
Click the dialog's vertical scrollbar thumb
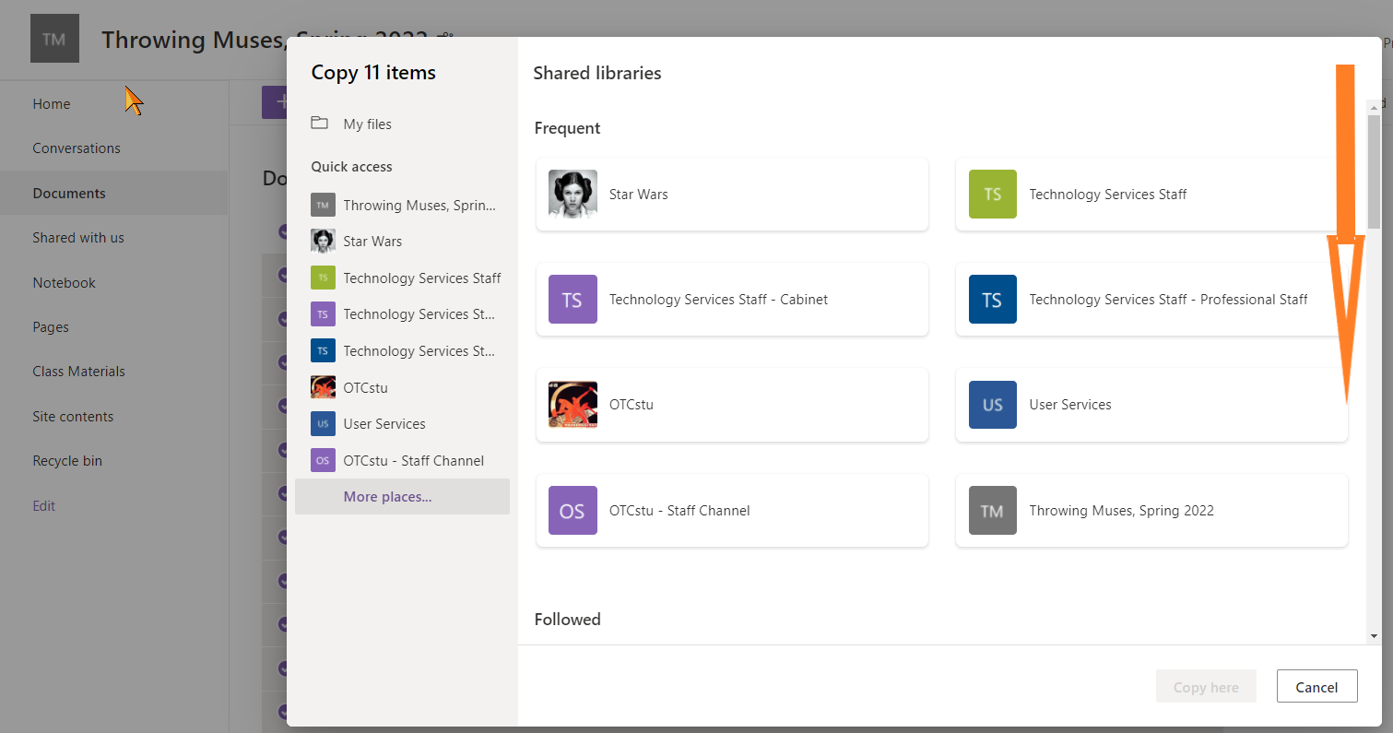[x=1374, y=171]
